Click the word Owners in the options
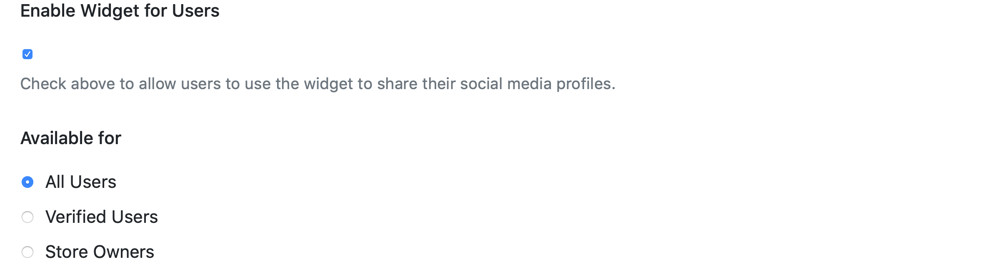 tap(123, 252)
